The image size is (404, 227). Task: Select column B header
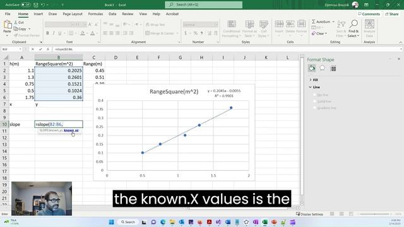coord(59,57)
